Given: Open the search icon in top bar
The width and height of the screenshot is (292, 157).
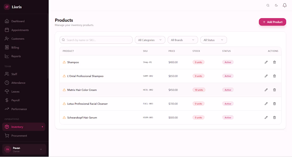Looking at the screenshot, I should coord(268,5).
